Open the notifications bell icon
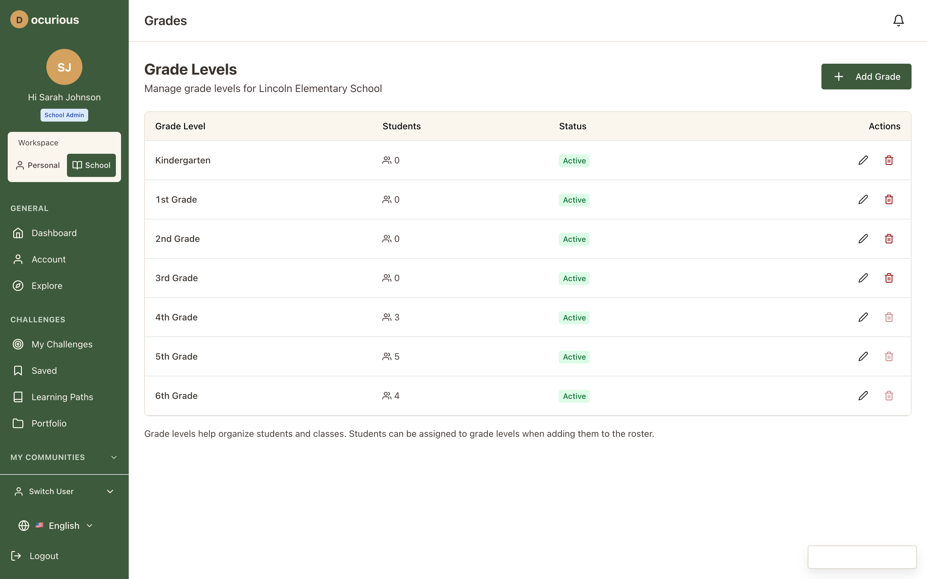 tap(898, 20)
